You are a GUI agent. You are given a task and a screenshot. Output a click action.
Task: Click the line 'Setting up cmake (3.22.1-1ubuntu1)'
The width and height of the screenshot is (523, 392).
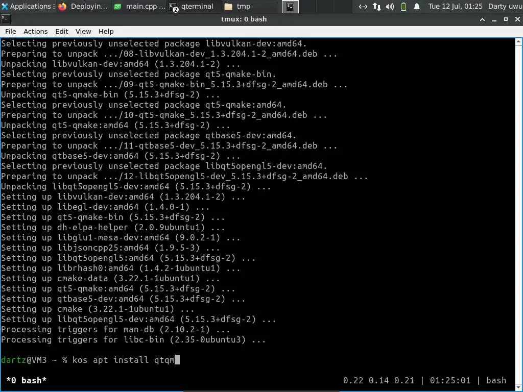pyautogui.click(x=98, y=309)
